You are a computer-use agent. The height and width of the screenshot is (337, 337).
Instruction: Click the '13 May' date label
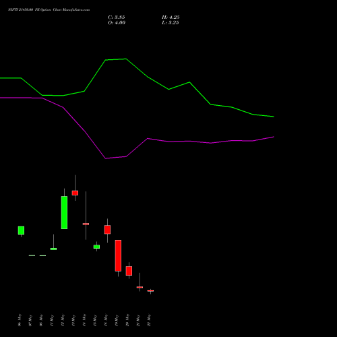(73, 320)
